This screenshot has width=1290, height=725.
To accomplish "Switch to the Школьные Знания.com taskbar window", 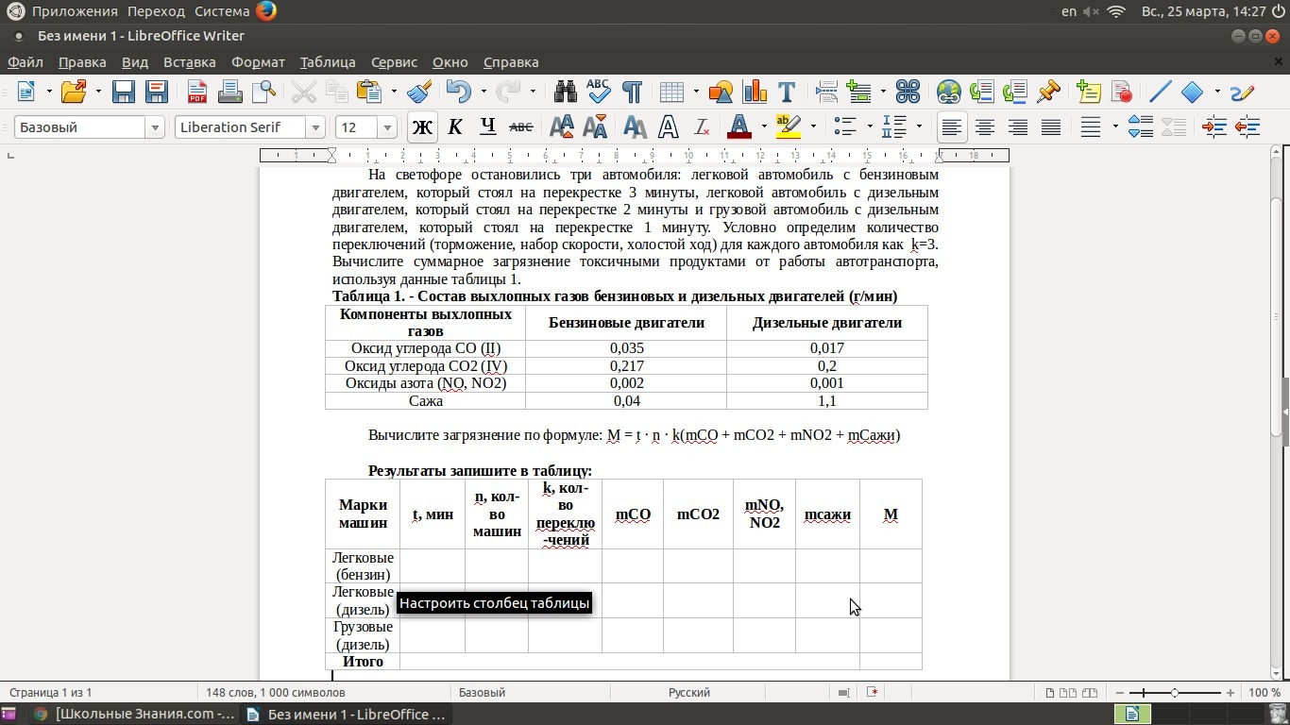I will [134, 714].
